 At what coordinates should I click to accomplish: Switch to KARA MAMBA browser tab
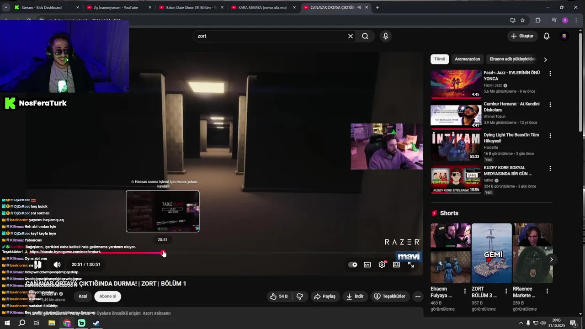(x=263, y=7)
